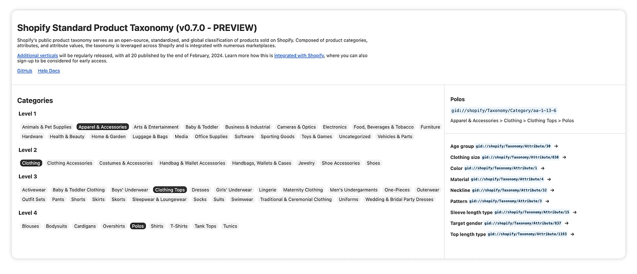
Task: Select Blouses in Level 4
Action: point(30,226)
